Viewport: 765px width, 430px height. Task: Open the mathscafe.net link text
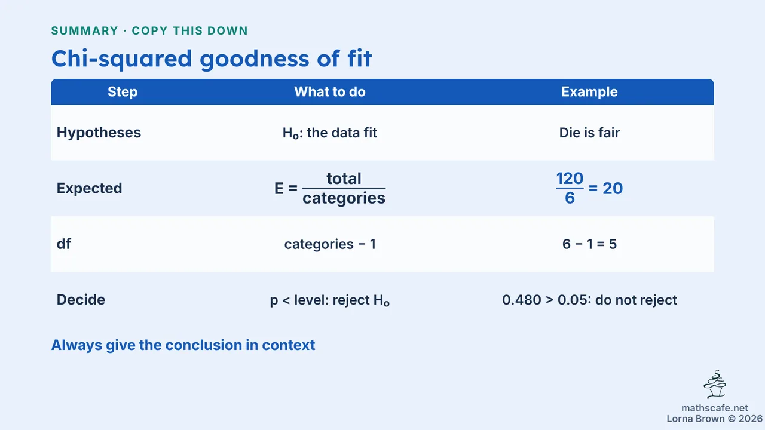pos(715,408)
